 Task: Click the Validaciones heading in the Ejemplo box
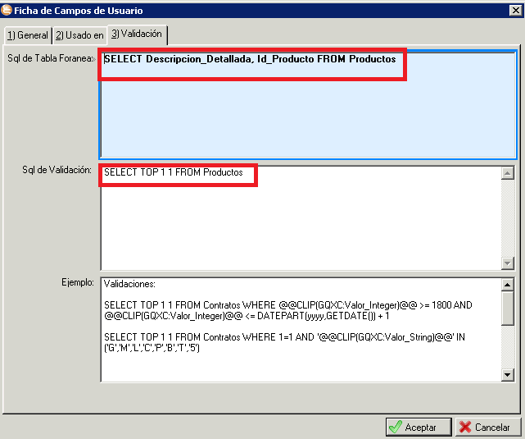tap(129, 285)
